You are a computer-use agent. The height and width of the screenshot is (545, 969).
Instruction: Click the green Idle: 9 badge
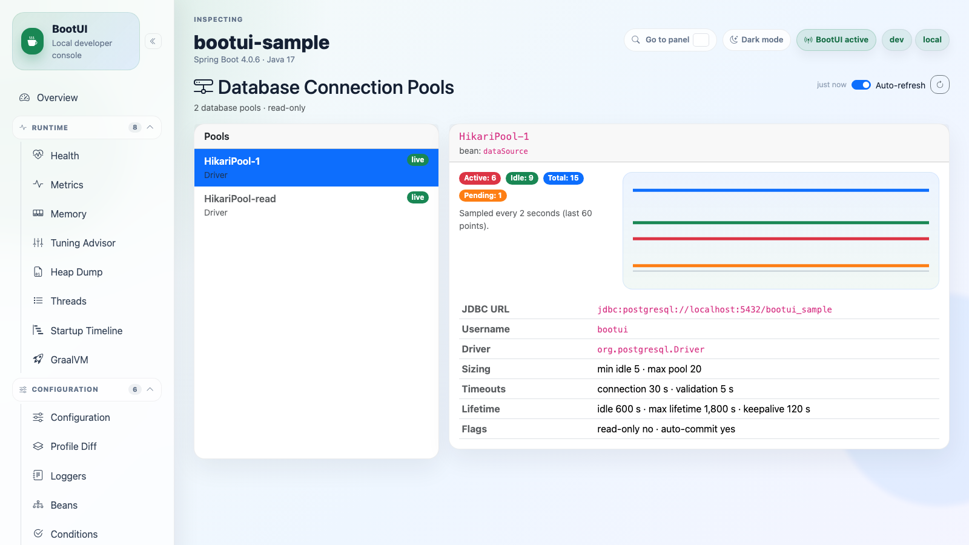521,178
